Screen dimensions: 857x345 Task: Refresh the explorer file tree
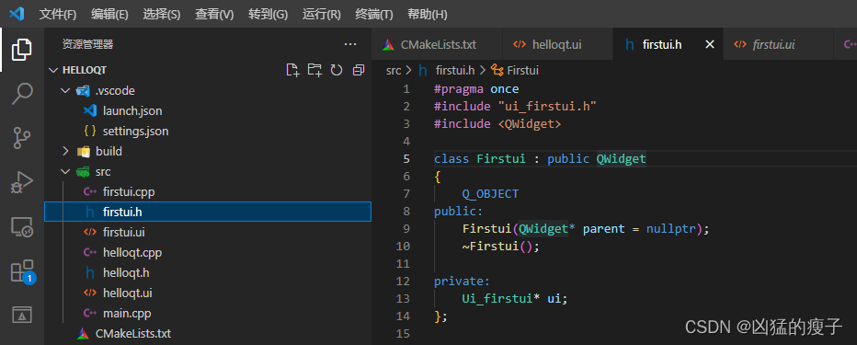tap(337, 70)
